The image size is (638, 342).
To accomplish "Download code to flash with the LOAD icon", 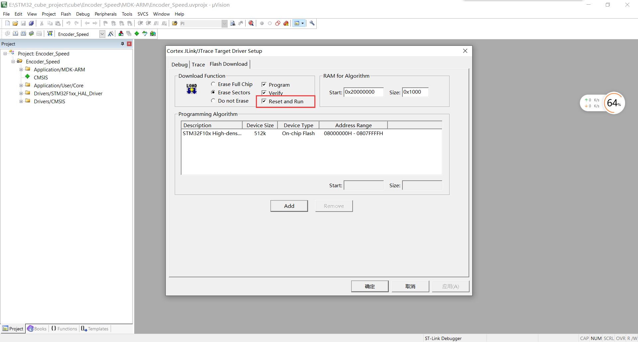I will [x=50, y=34].
